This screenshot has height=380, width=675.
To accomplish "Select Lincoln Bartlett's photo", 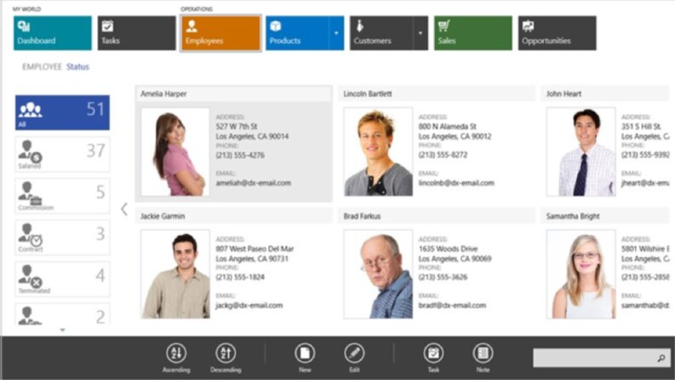I will [x=378, y=152].
